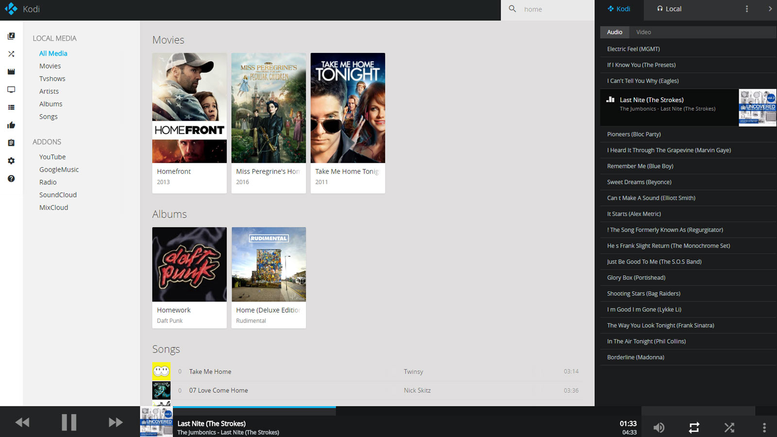Play 'Sweet Dreams (Beyonce)' in playlist

click(x=688, y=182)
